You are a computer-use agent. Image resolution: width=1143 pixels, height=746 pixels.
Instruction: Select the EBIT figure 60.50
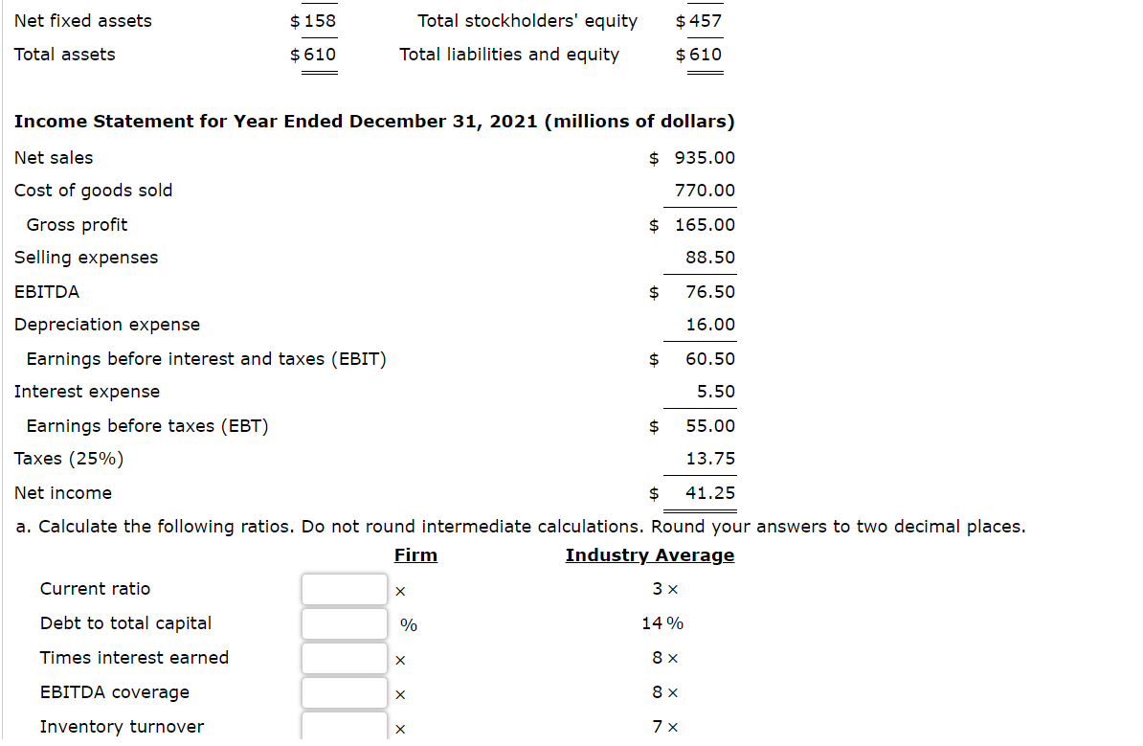(x=710, y=359)
